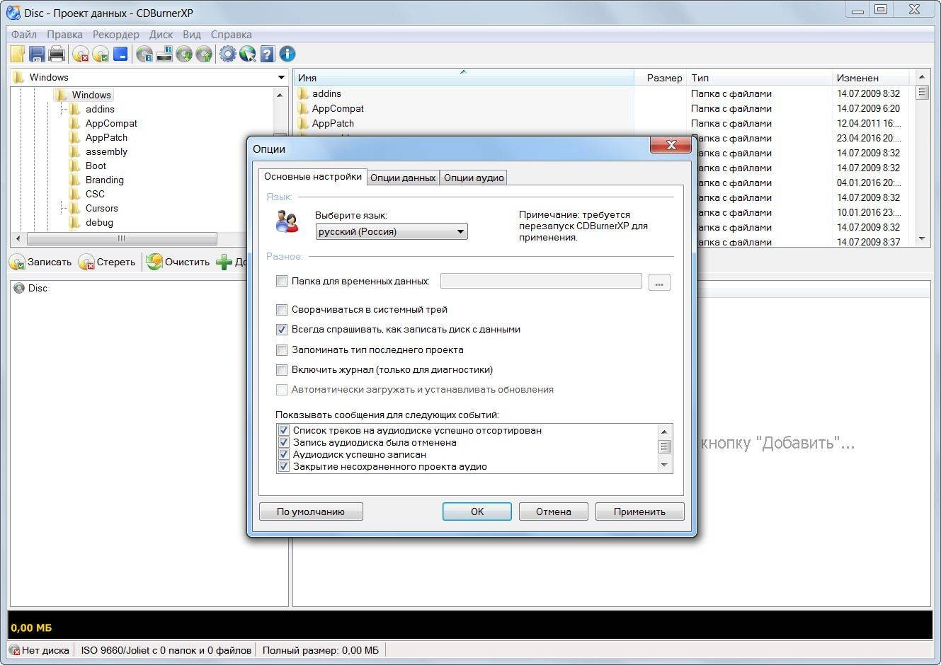Image resolution: width=941 pixels, height=665 pixels.
Task: Click the messages list scrollbar down arrow
Action: point(664,466)
